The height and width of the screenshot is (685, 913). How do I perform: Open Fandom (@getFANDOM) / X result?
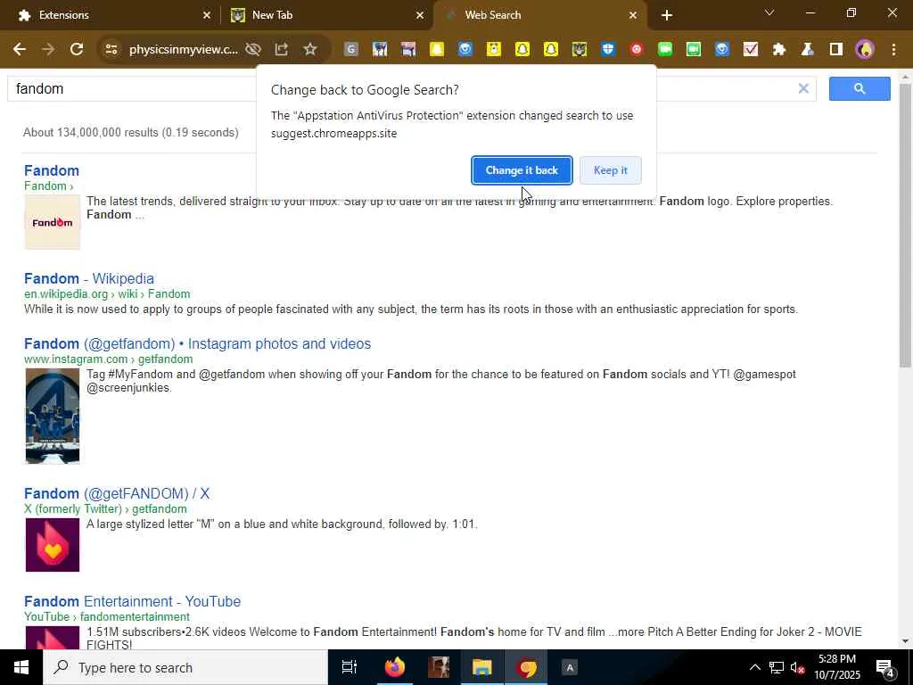[x=117, y=493]
